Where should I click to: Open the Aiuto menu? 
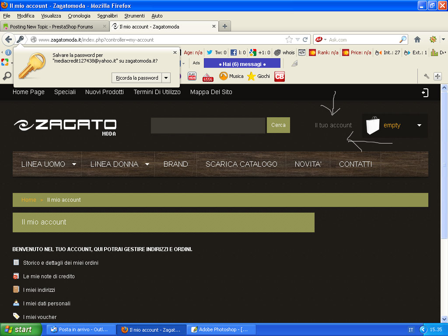click(157, 16)
